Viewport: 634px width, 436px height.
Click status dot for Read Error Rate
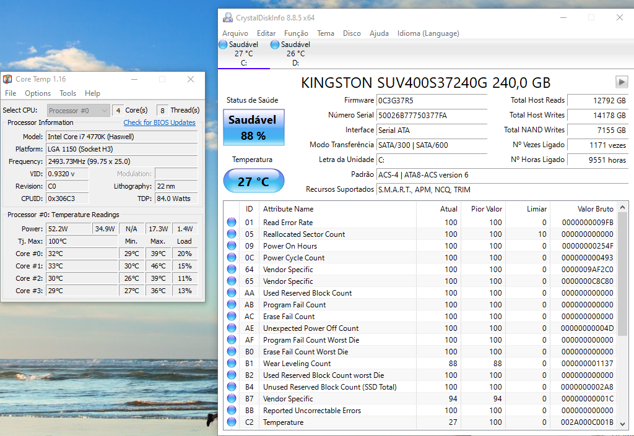coord(232,222)
